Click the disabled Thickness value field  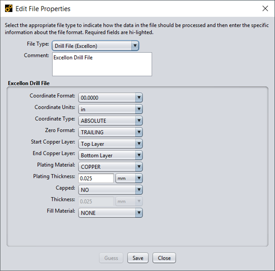click(96, 201)
